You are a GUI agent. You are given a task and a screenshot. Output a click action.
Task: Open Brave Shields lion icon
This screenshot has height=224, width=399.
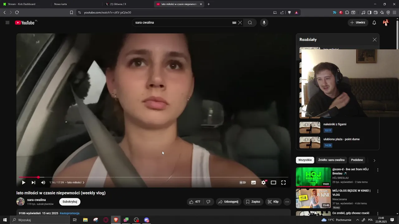coord(289,12)
